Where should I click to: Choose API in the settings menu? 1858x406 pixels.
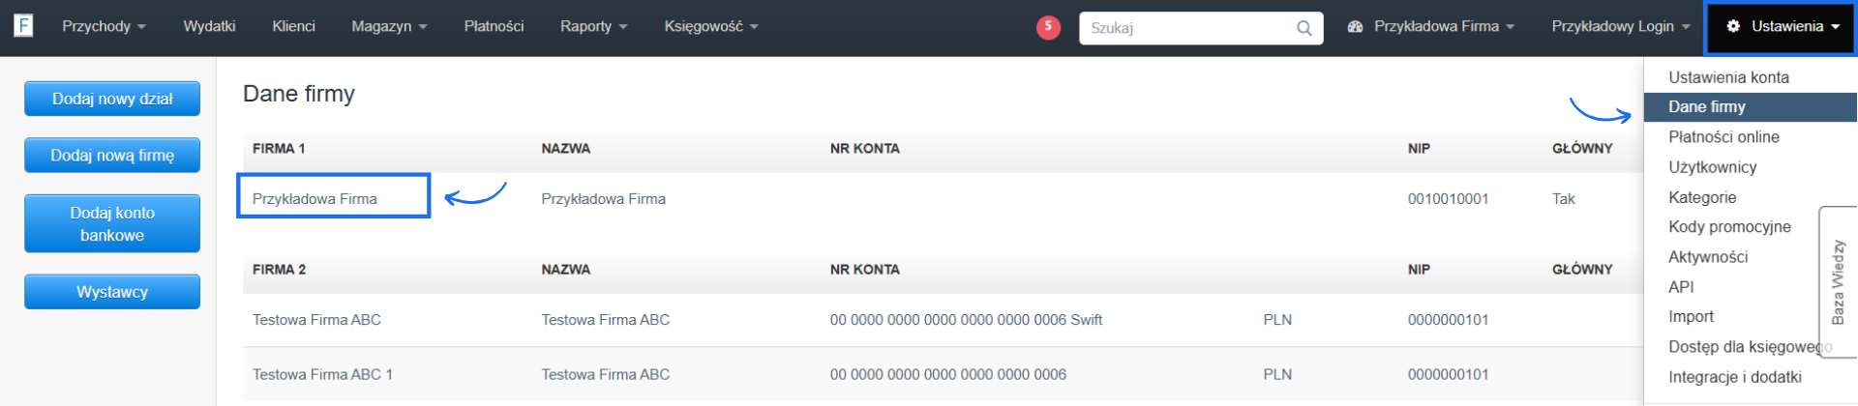1681,287
